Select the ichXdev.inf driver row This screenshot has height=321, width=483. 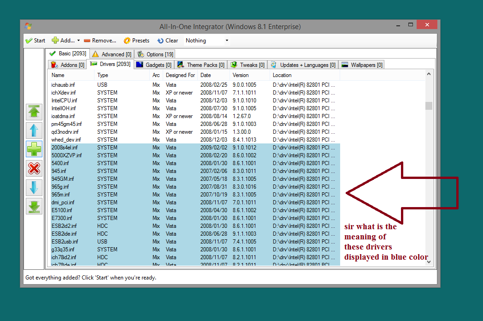[195, 93]
